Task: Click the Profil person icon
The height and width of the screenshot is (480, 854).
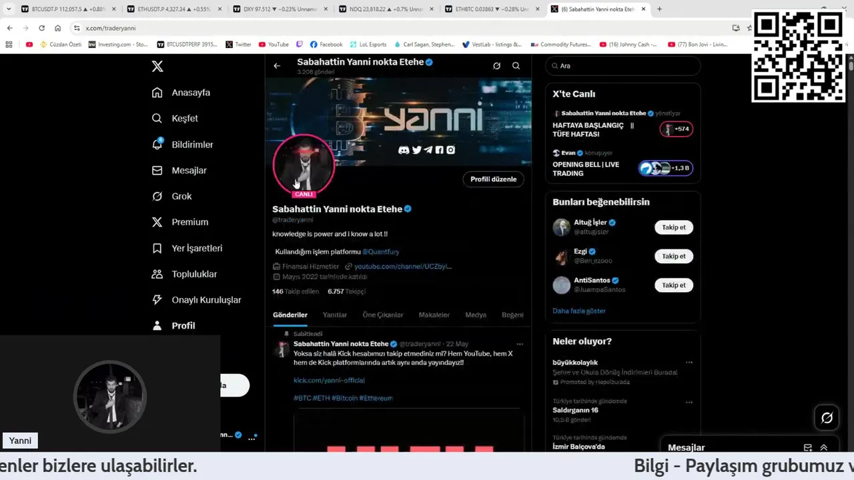Action: 157,325
